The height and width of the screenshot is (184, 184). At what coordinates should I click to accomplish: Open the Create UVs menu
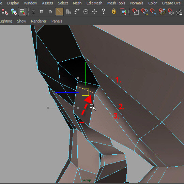[171, 3]
